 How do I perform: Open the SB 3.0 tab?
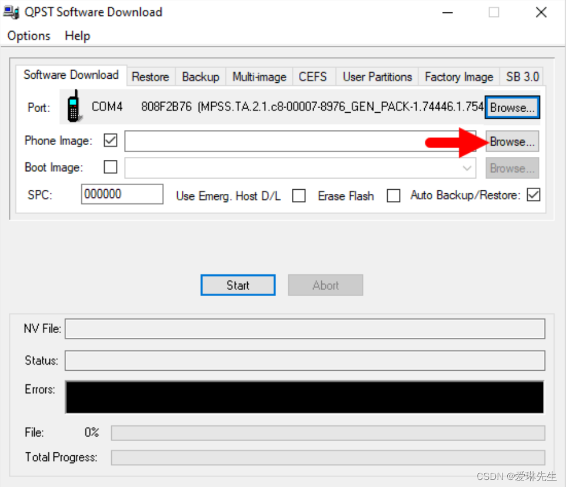522,77
